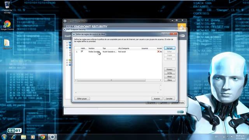Click the Usuarios column header
The width and height of the screenshot is (249, 140).
coord(145,48)
